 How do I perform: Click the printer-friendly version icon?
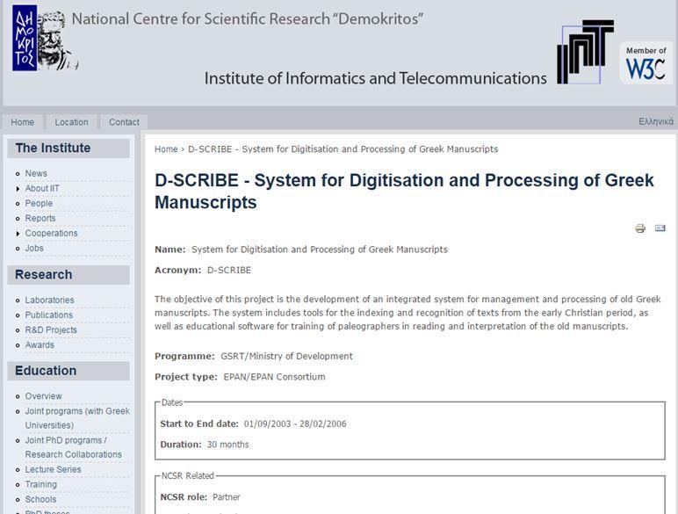tap(640, 228)
